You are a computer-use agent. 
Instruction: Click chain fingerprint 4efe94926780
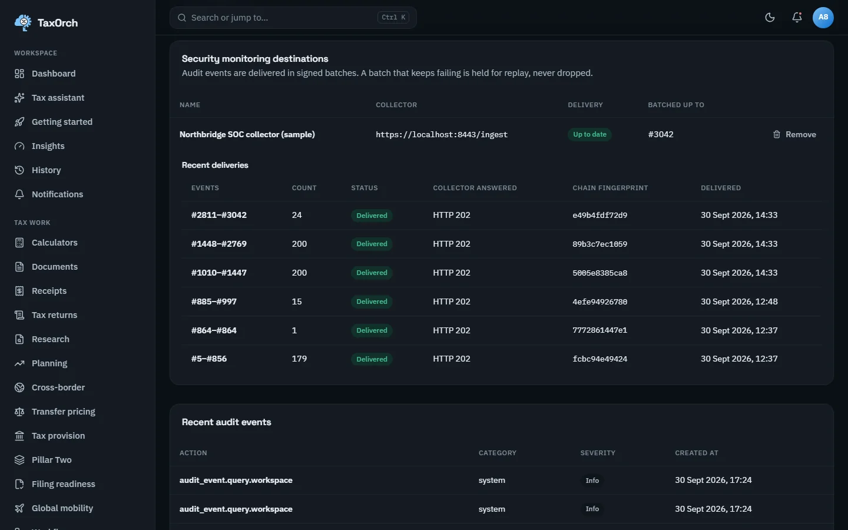tap(599, 302)
